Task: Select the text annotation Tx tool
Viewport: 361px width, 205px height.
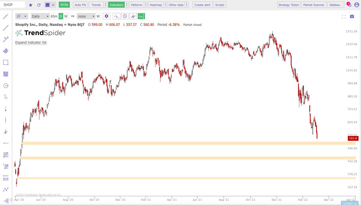Action: [x=5, y=97]
